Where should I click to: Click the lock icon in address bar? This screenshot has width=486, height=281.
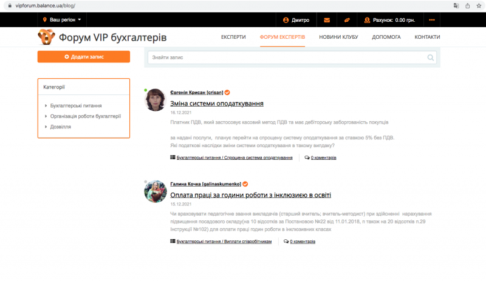10,5
